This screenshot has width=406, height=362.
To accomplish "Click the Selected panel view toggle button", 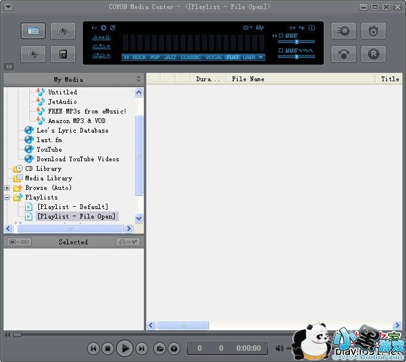I will 20,242.
